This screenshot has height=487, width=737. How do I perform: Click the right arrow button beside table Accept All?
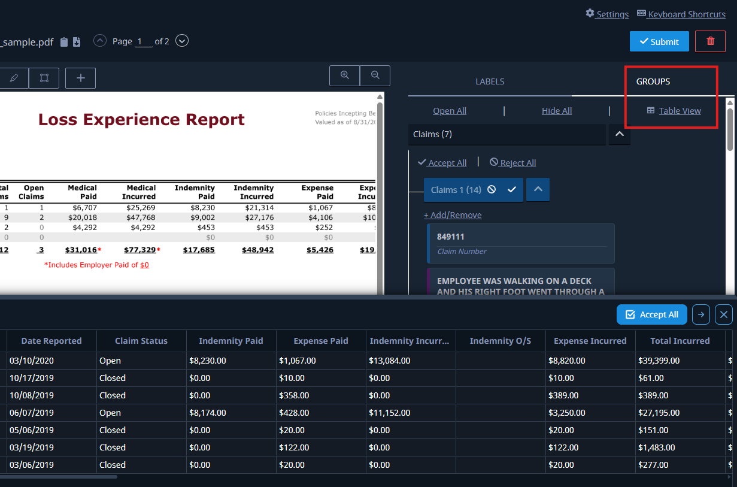[702, 314]
